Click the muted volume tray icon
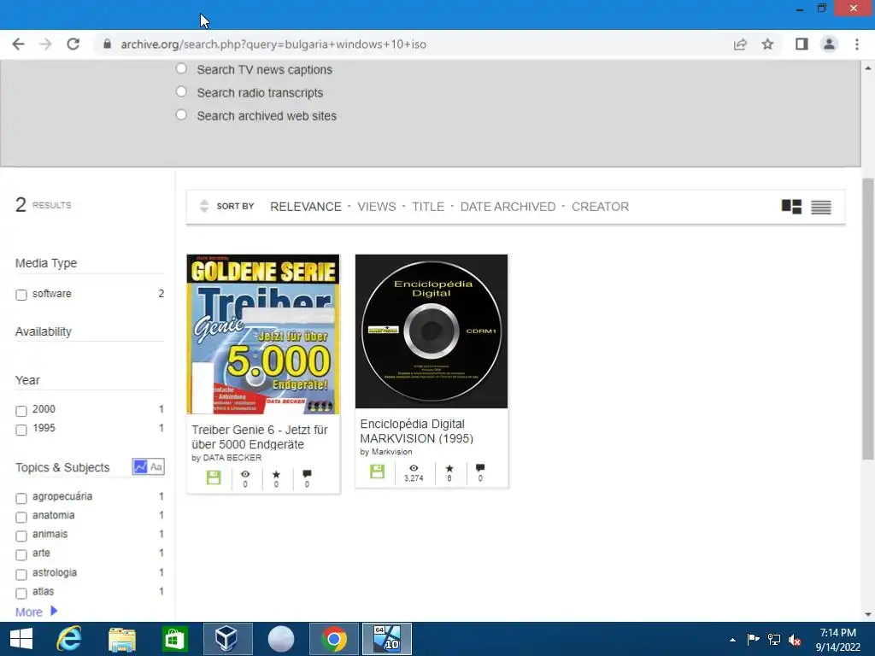Image resolution: width=875 pixels, height=656 pixels. tap(794, 640)
